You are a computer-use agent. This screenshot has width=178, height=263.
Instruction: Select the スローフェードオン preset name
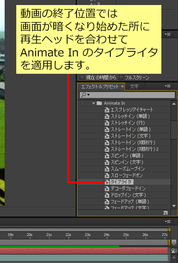click(x=127, y=175)
